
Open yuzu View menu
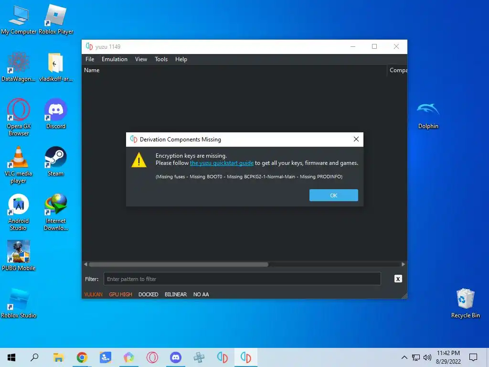pos(141,59)
